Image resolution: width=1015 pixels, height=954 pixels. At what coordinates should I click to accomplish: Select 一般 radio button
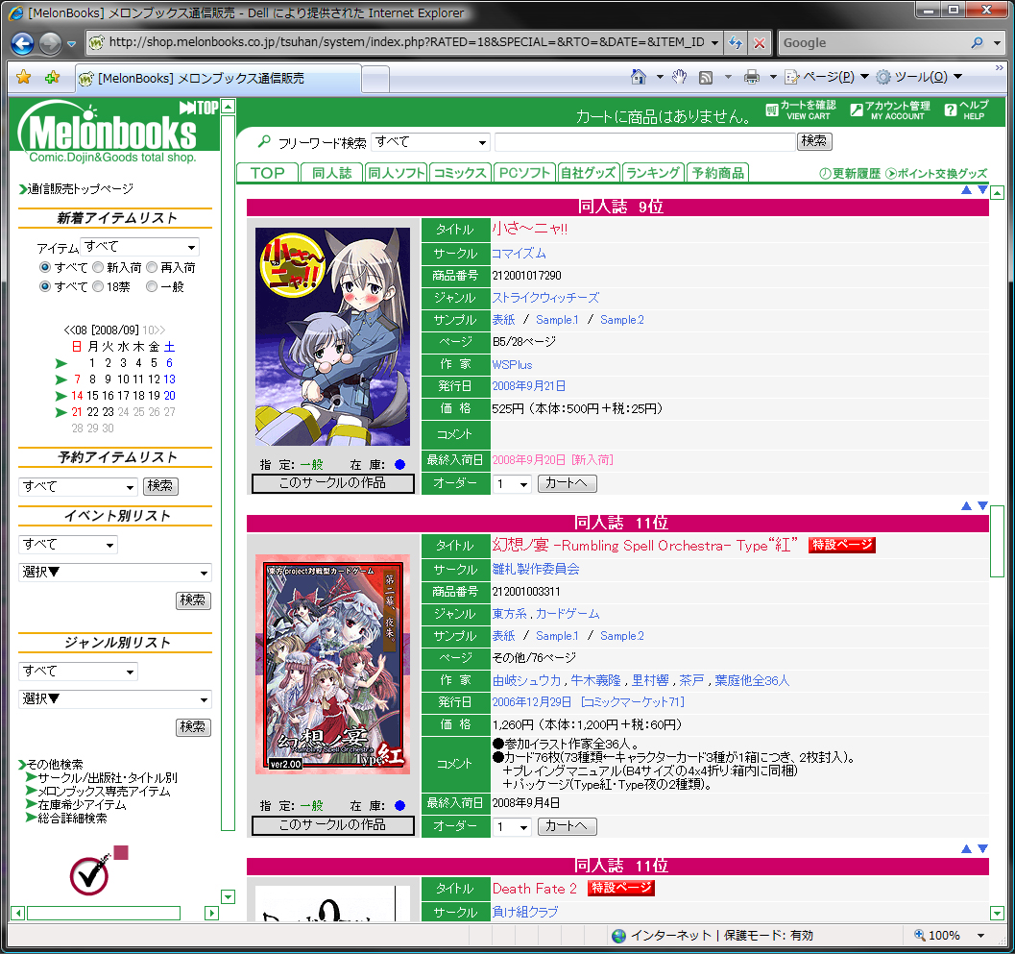coord(152,286)
